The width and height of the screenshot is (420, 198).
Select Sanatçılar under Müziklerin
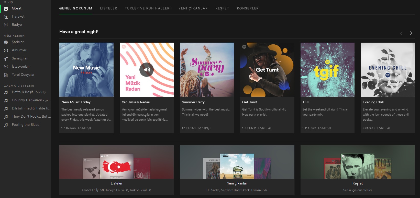coord(20,58)
